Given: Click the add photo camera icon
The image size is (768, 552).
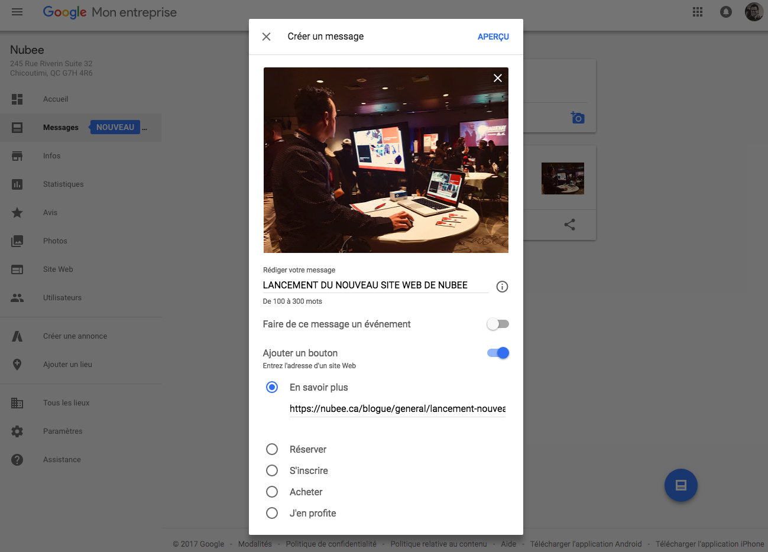Looking at the screenshot, I should click(x=578, y=118).
